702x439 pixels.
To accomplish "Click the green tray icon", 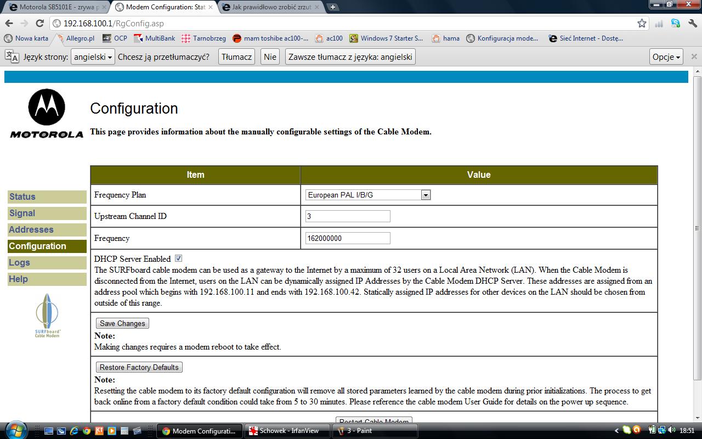I will tap(627, 431).
